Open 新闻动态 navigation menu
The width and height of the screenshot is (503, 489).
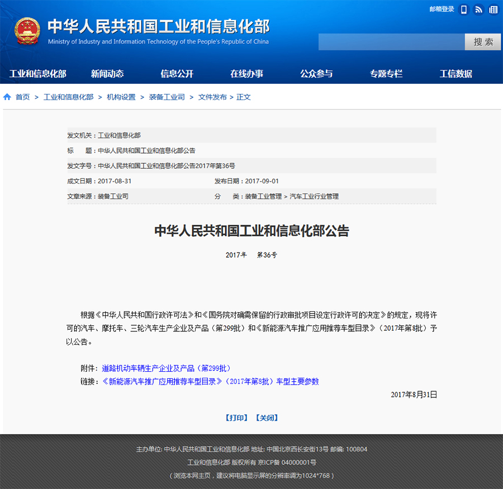point(107,73)
